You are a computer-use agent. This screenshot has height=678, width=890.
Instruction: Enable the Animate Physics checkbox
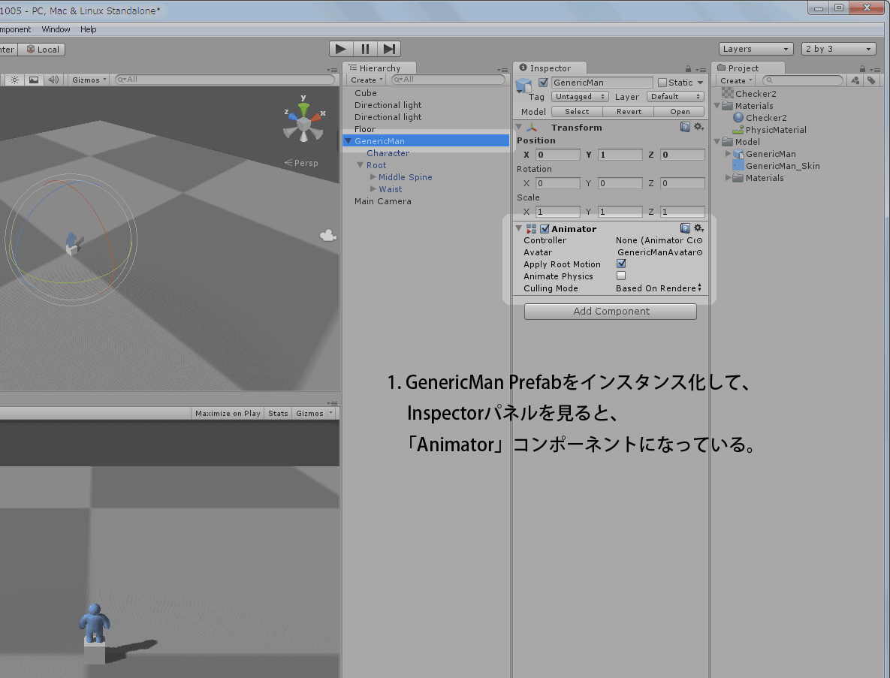(x=620, y=276)
